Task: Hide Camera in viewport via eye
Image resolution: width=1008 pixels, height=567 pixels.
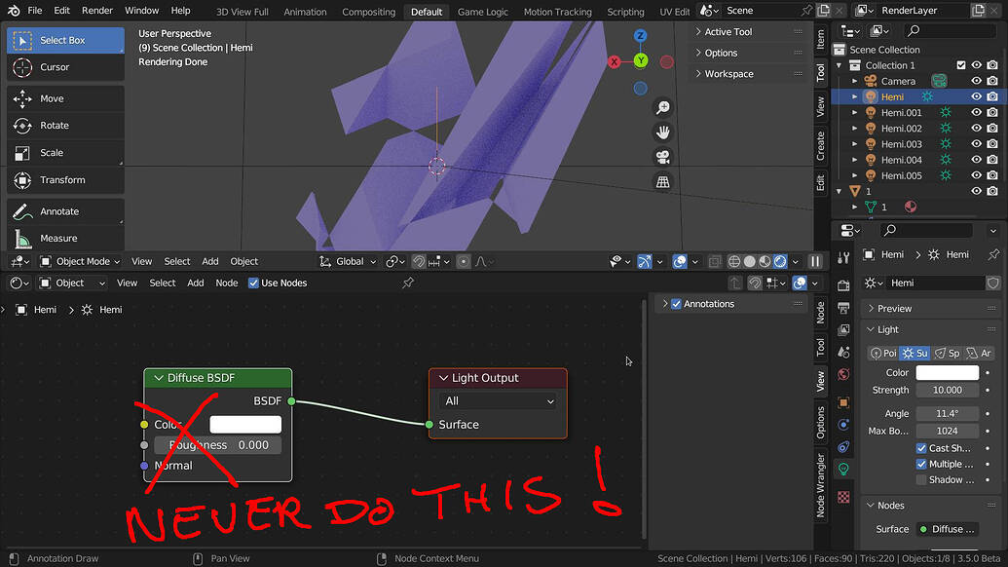Action: point(977,81)
